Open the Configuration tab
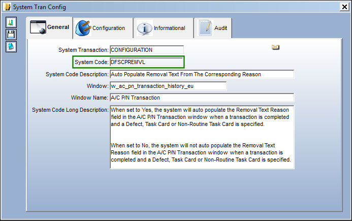 (103, 28)
